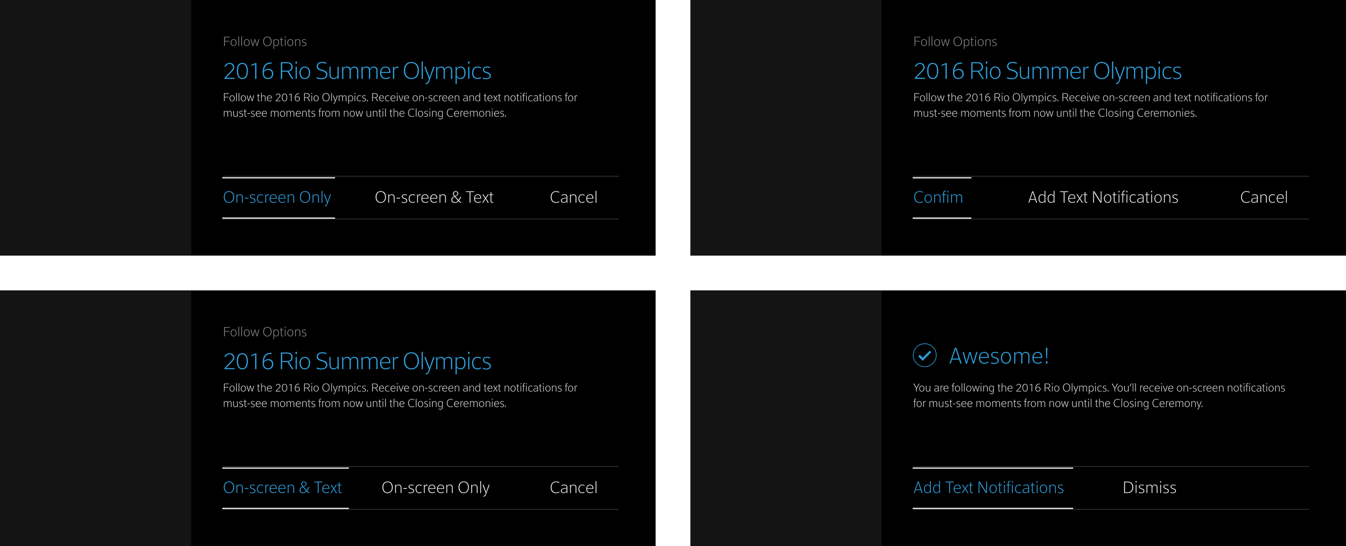Cancel the top-right Follow Options panel
1346x546 pixels.
point(1264,197)
